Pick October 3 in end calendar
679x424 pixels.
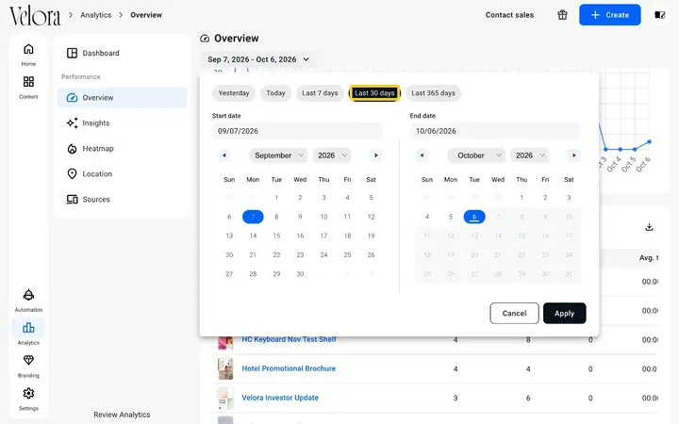click(x=569, y=198)
